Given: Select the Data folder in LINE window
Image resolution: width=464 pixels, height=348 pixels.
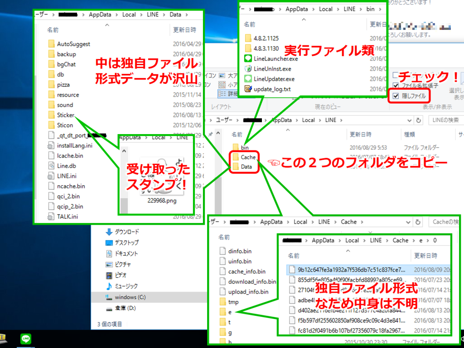Looking at the screenshot, I should tap(243, 167).
